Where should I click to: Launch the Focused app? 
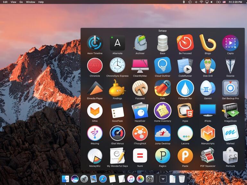(x=140, y=88)
